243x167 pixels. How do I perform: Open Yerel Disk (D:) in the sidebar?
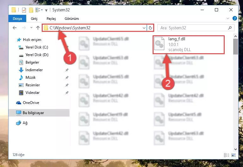coord(37,55)
